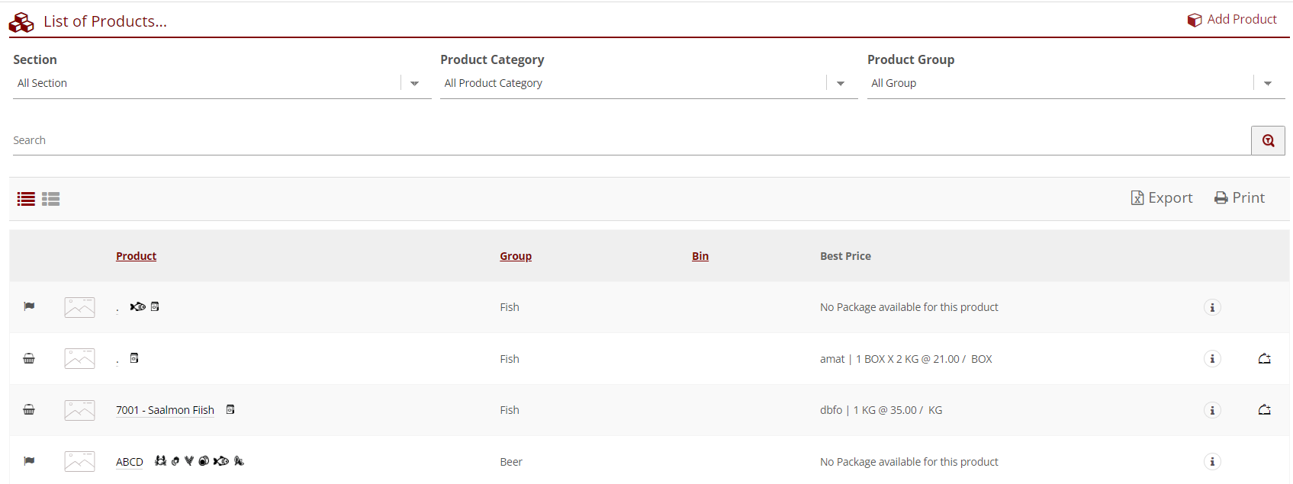1293x484 pixels.
Task: Click the flag icon on the ABCD row
Action: pos(29,461)
